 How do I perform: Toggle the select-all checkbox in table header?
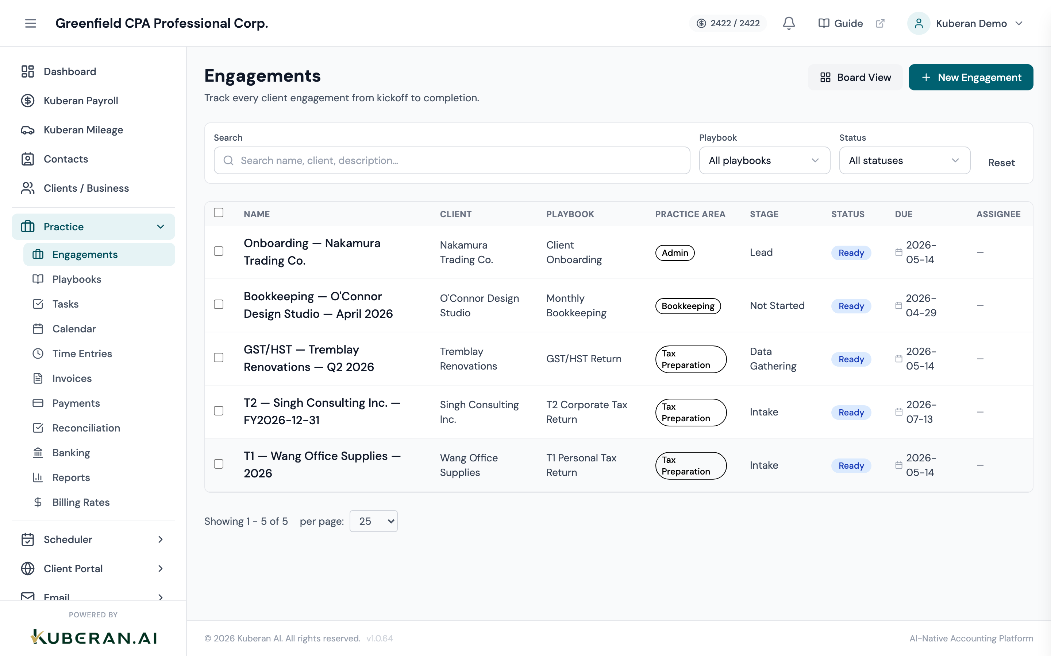219,212
